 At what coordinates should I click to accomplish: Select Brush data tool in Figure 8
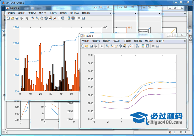(129, 46)
